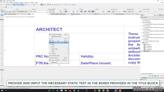The height and width of the screenshot is (92, 164).
Task: Click the text pen color swatch
Action: coord(109,11)
